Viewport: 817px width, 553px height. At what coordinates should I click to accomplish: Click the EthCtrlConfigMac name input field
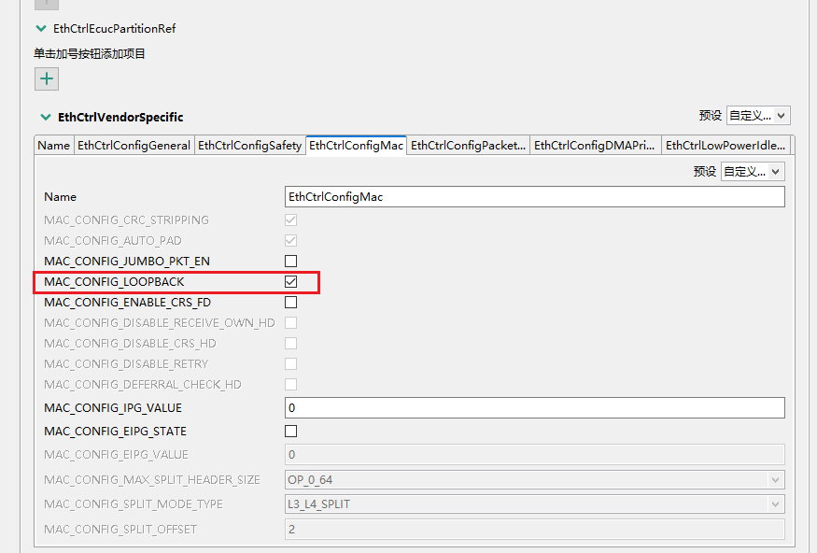click(534, 196)
